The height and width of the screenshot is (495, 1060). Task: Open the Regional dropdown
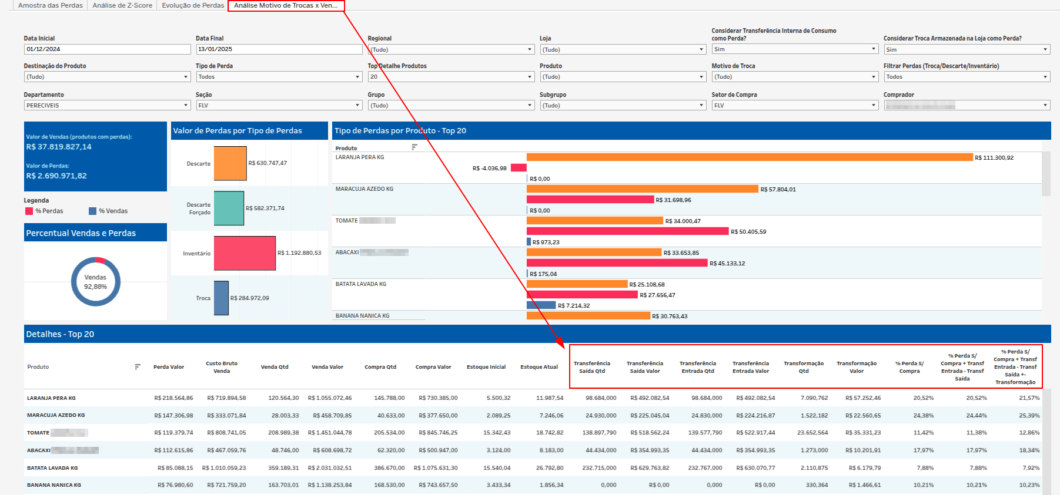coord(451,49)
